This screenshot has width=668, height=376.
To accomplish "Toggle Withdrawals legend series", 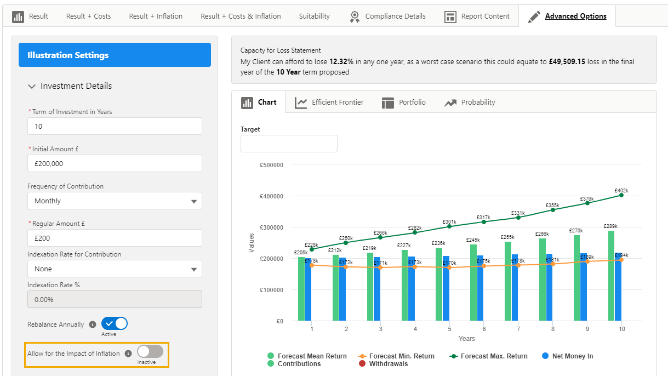I will coord(383,364).
